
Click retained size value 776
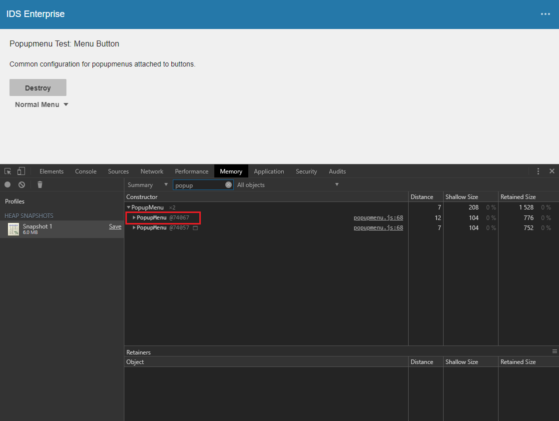[x=529, y=217]
